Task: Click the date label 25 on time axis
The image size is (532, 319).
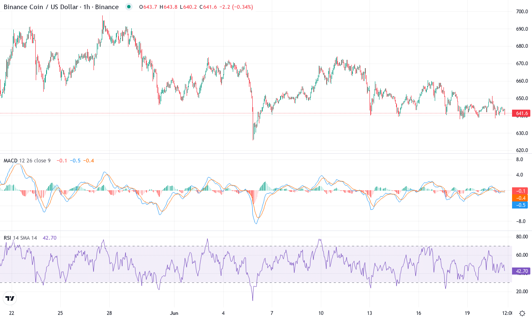Action: coord(60,313)
